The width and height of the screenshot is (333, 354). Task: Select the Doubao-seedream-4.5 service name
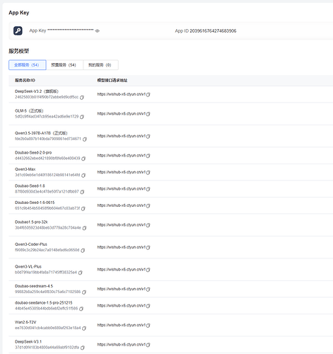34,286
